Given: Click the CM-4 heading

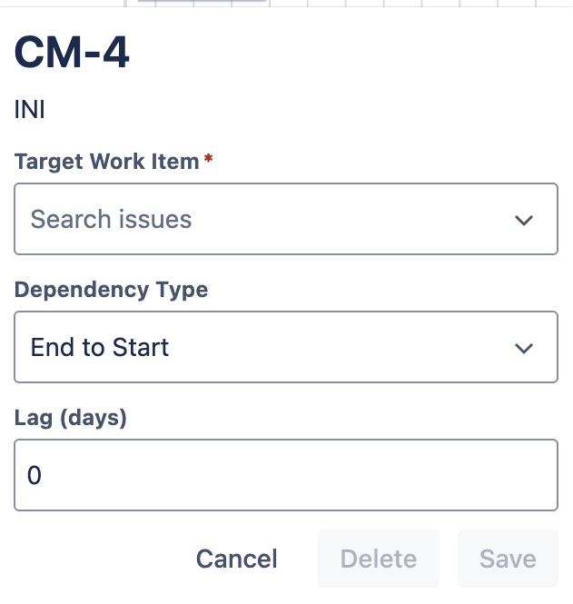Looking at the screenshot, I should [x=72, y=54].
